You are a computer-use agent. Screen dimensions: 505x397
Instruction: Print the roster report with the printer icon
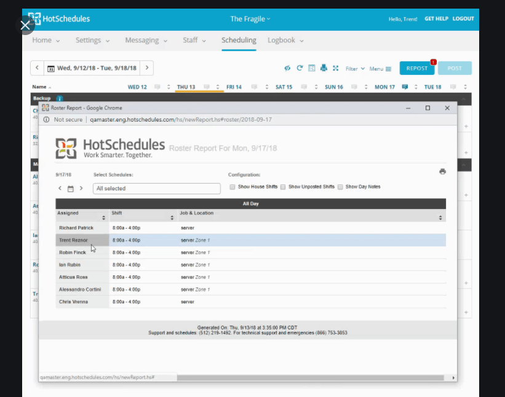point(442,171)
